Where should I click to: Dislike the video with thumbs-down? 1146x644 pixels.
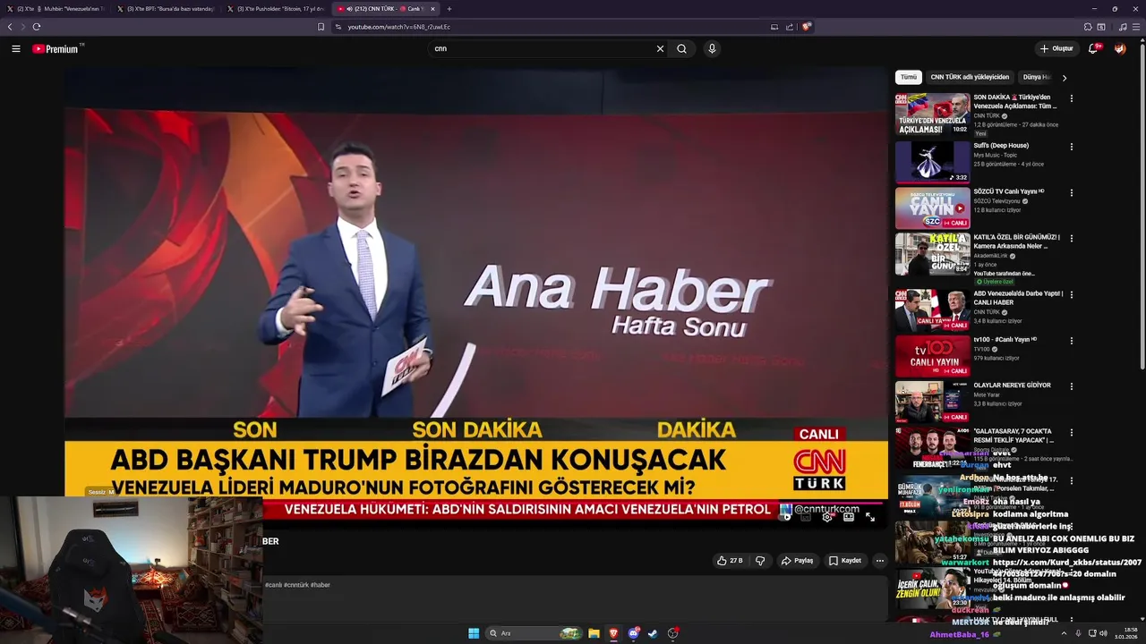760,561
